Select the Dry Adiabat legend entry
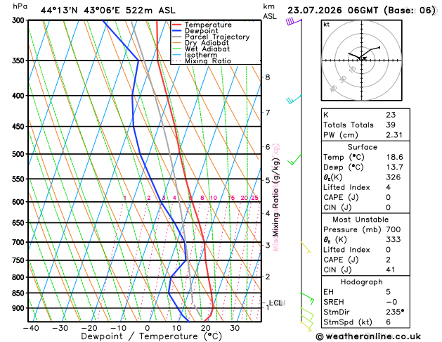The image size is (442, 342). [200, 43]
